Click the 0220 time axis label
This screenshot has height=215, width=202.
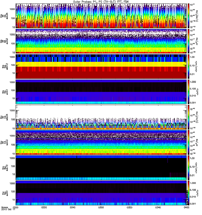click(x=44, y=207)
